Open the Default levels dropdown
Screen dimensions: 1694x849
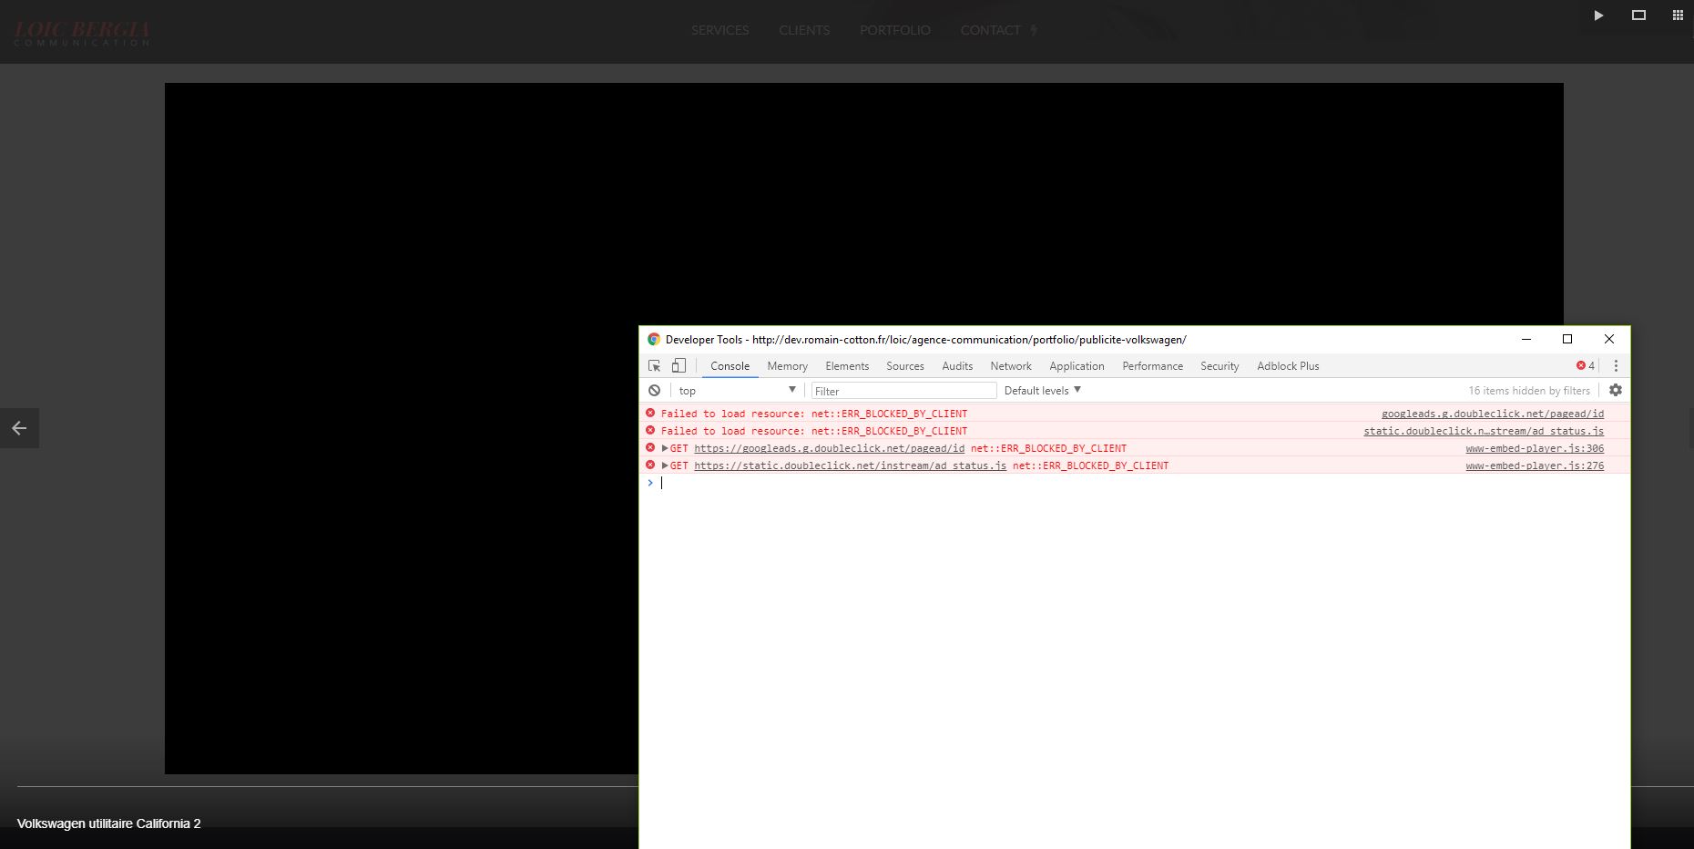(1042, 390)
